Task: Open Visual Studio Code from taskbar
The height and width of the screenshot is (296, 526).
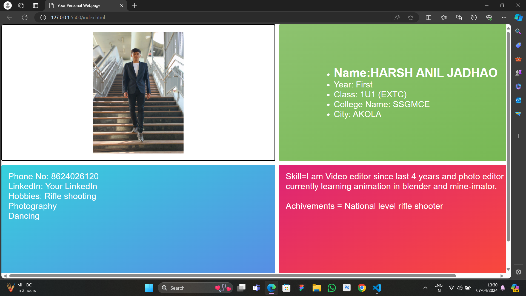Action: (377, 288)
